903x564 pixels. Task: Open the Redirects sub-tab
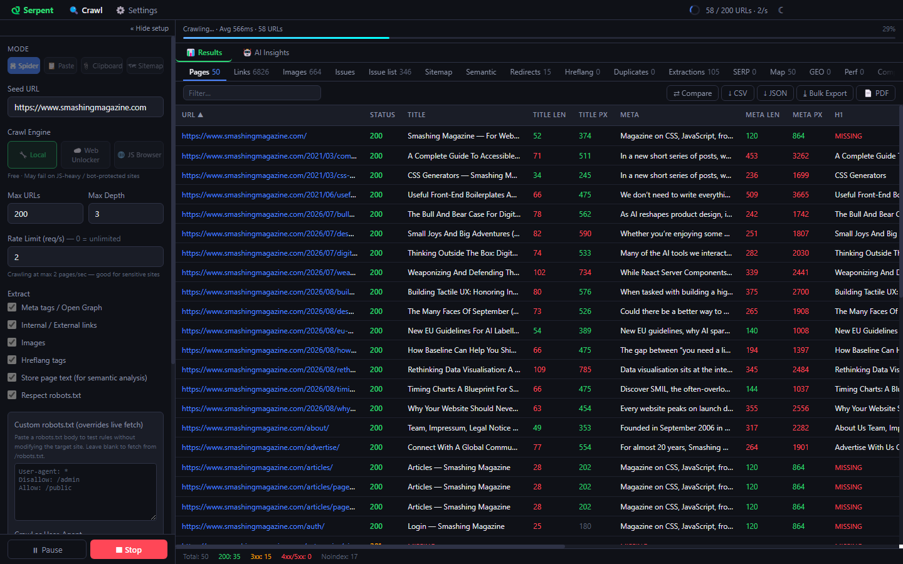point(530,72)
